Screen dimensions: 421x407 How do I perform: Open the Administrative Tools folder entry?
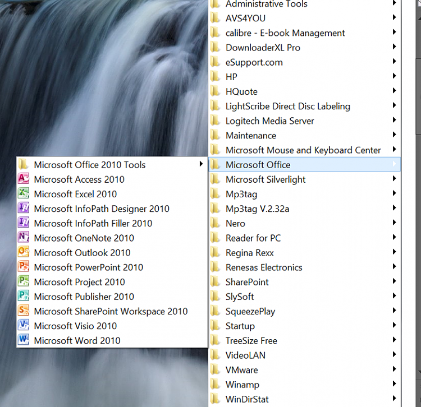coord(304,4)
